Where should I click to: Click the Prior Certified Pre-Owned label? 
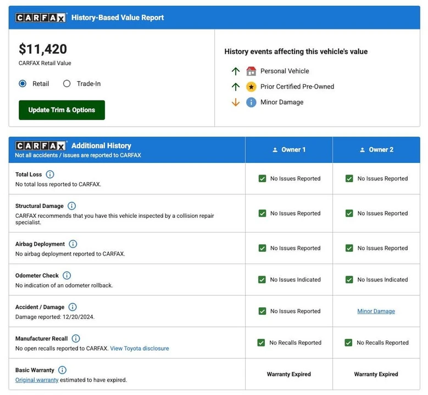[x=297, y=87]
